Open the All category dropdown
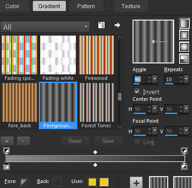 pyautogui.click(x=45, y=27)
